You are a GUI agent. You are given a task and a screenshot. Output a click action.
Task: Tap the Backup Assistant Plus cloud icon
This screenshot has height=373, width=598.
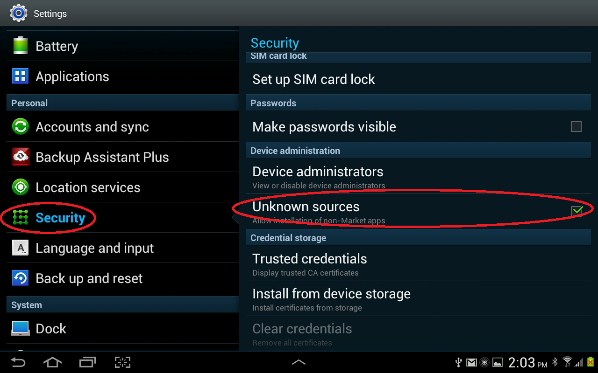[x=21, y=157]
